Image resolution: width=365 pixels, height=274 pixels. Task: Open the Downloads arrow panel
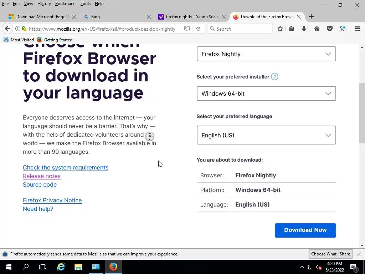pyautogui.click(x=304, y=29)
